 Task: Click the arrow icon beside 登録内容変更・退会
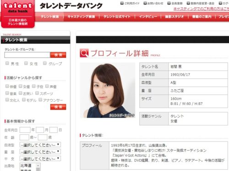pos(188,3)
